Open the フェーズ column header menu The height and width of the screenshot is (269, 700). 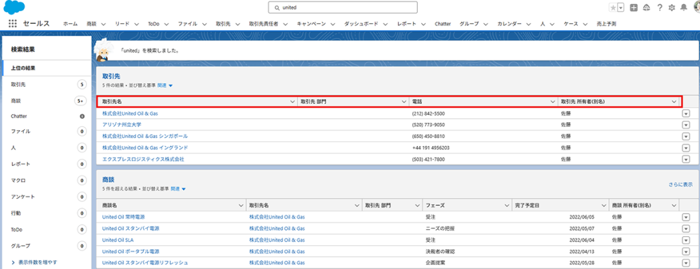[x=507, y=206]
